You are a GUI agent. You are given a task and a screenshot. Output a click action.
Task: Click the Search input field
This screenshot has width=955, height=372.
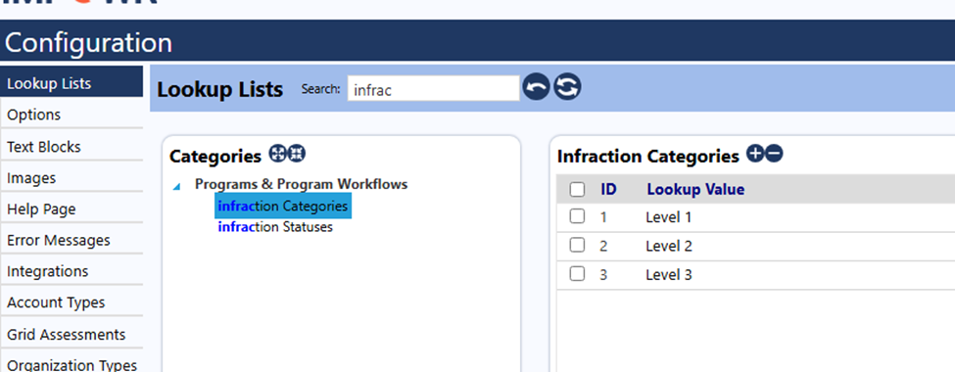pos(434,89)
